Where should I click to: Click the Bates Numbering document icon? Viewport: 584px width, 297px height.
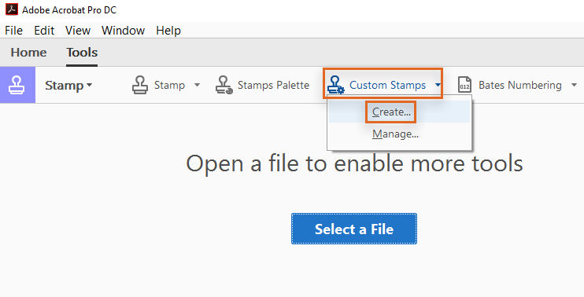(x=464, y=85)
